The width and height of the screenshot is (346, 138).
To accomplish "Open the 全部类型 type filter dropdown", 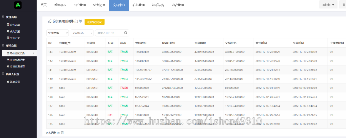I will coord(57,33).
